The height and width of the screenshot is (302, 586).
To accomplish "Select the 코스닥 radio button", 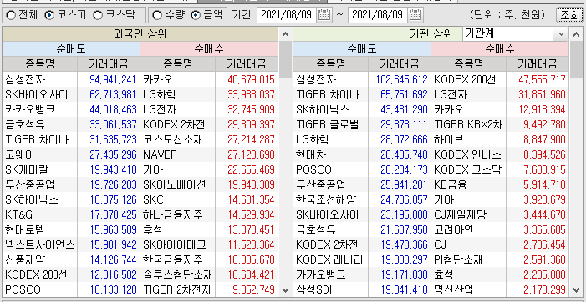I will click(x=98, y=15).
